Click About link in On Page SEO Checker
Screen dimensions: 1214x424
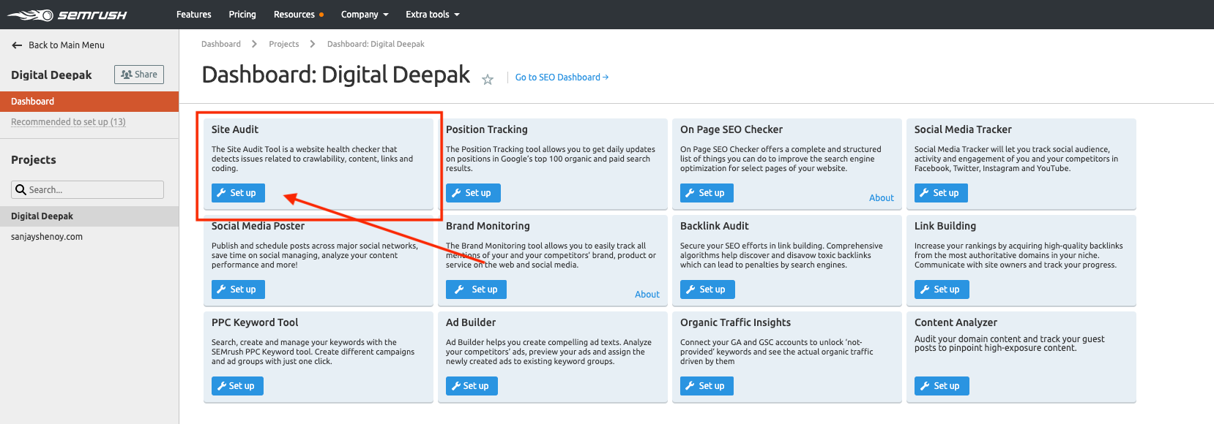coord(882,198)
